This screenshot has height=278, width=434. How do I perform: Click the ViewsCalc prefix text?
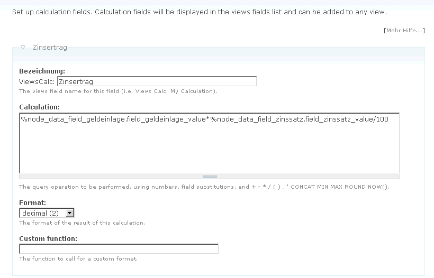click(37, 81)
